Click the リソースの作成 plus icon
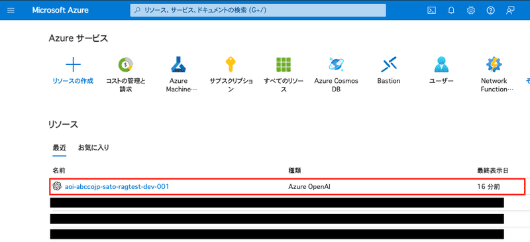Screen dimensions: 530x242 pos(73,64)
